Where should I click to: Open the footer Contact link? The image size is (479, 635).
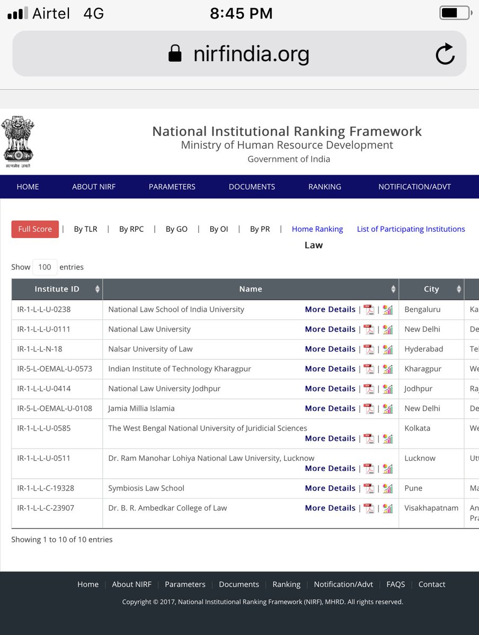432,584
